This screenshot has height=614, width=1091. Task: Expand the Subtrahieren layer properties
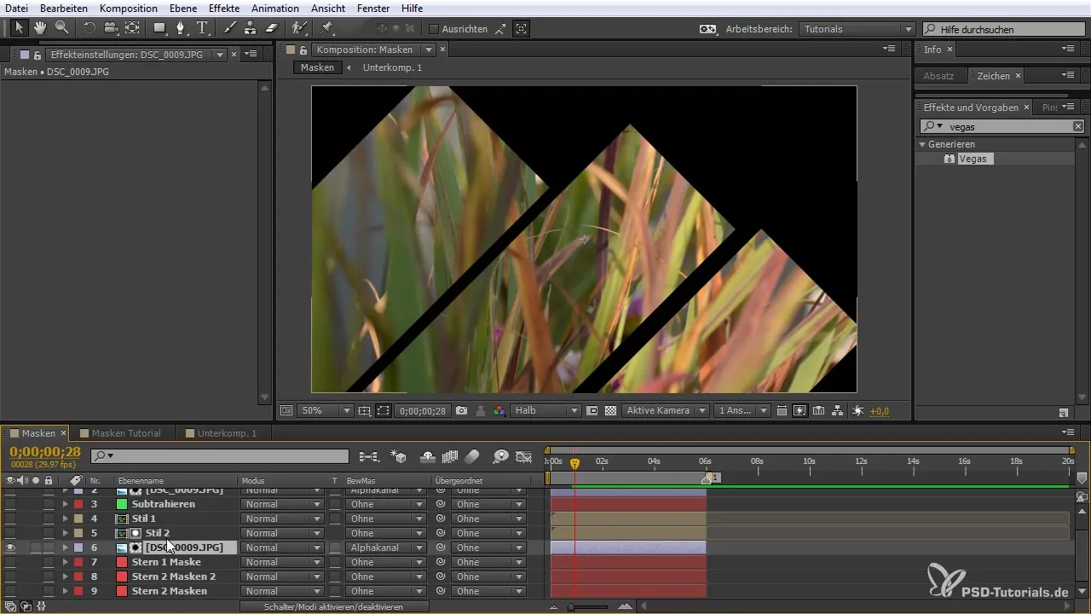(x=65, y=504)
